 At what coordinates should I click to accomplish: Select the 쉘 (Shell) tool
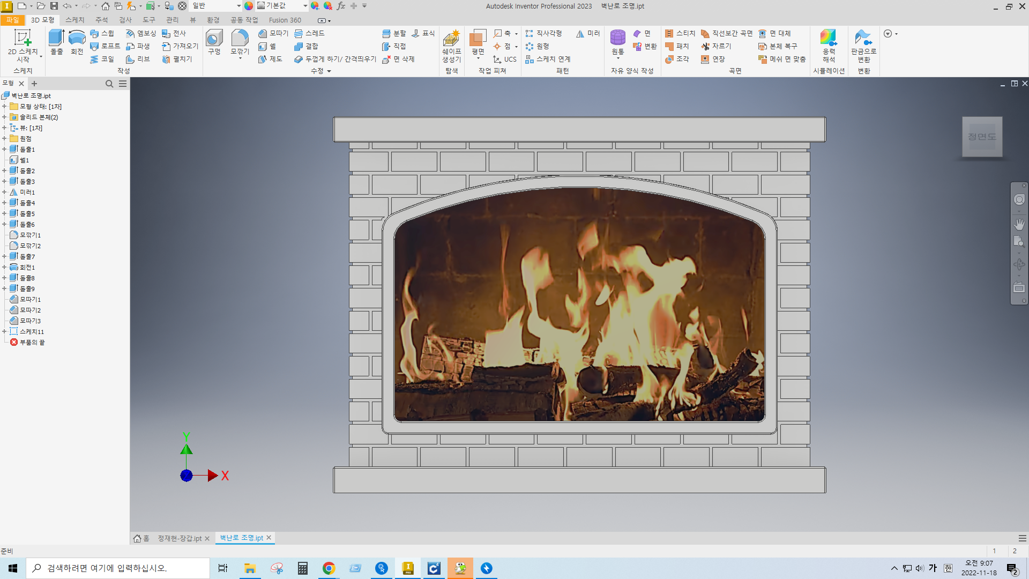267,46
